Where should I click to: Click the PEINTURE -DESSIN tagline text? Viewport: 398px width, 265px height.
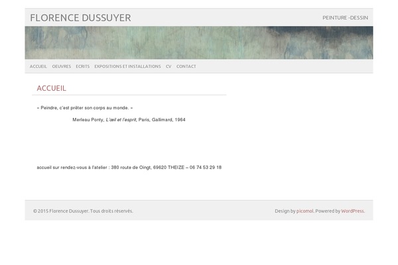point(345,18)
